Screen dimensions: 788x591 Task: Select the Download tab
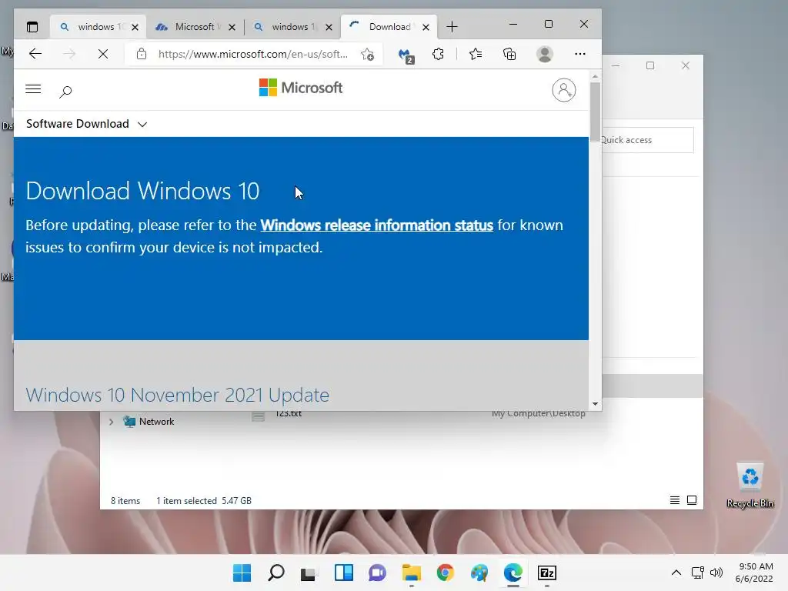389,27
